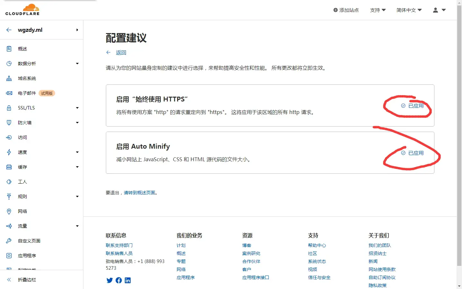
Task: Open the 支持 dropdown in header
Action: pyautogui.click(x=378, y=10)
